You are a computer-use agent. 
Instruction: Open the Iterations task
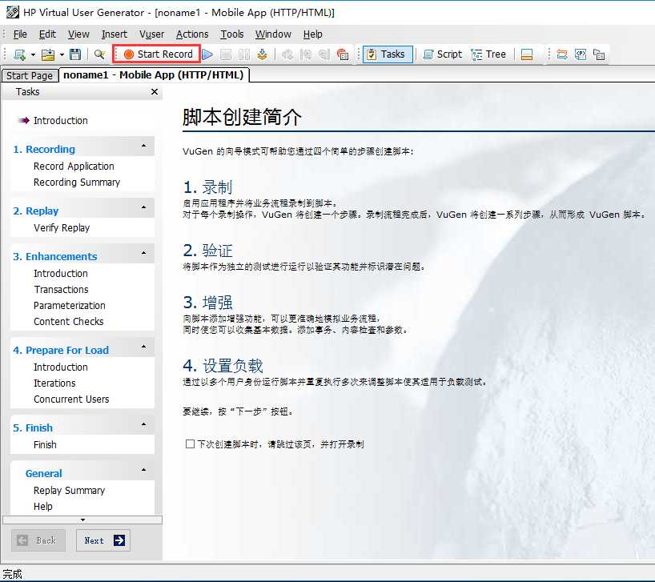(54, 383)
